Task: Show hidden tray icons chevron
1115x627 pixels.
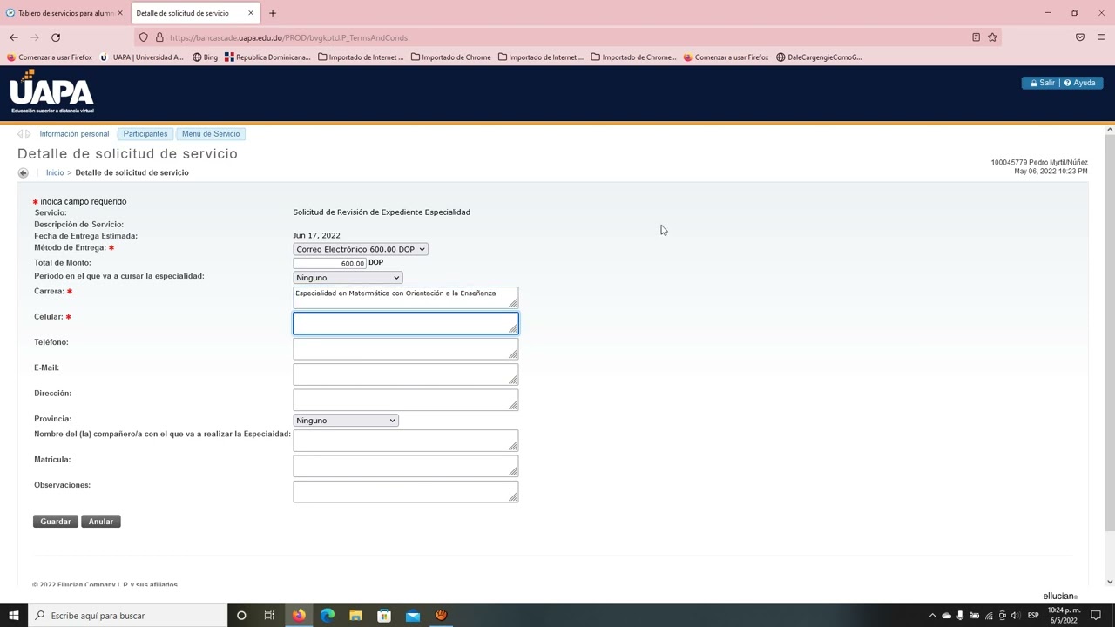Action: pyautogui.click(x=932, y=616)
